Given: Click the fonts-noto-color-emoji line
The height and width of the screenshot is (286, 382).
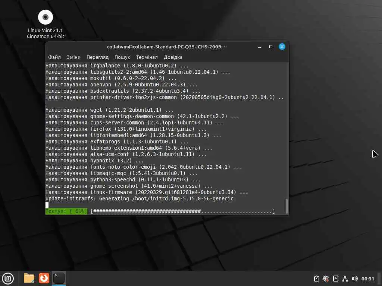Looking at the screenshot, I should (x=144, y=167).
